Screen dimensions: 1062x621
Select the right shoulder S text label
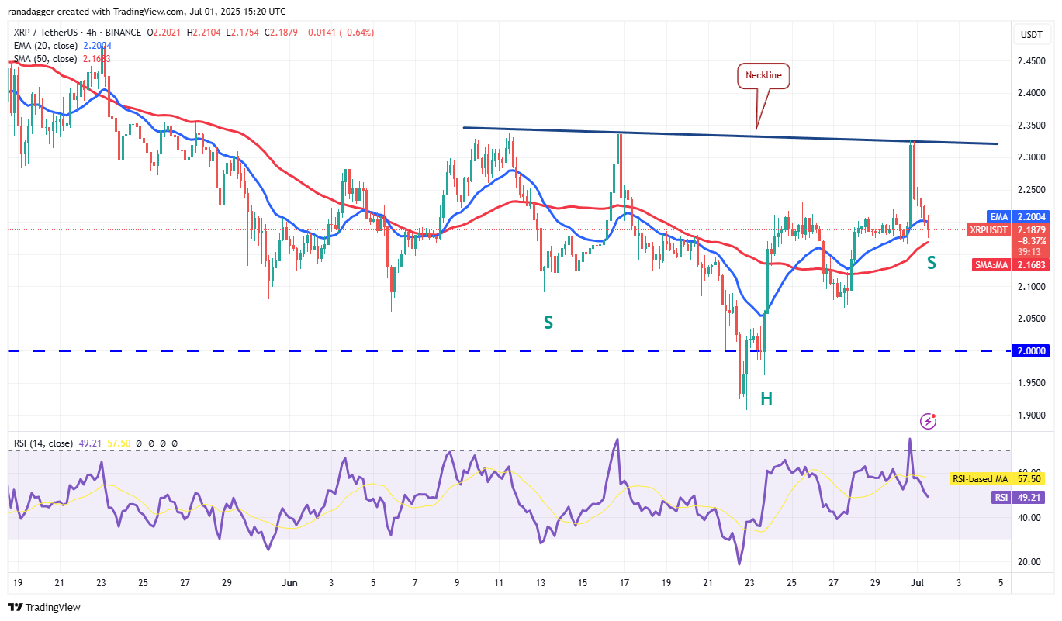(x=931, y=264)
